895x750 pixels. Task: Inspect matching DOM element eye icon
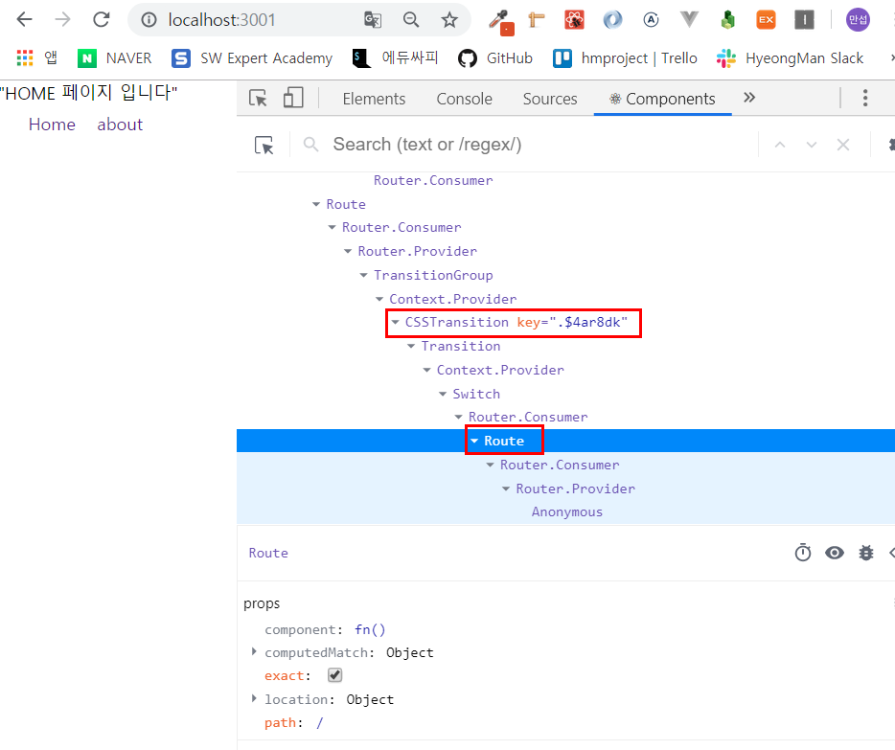tap(835, 553)
